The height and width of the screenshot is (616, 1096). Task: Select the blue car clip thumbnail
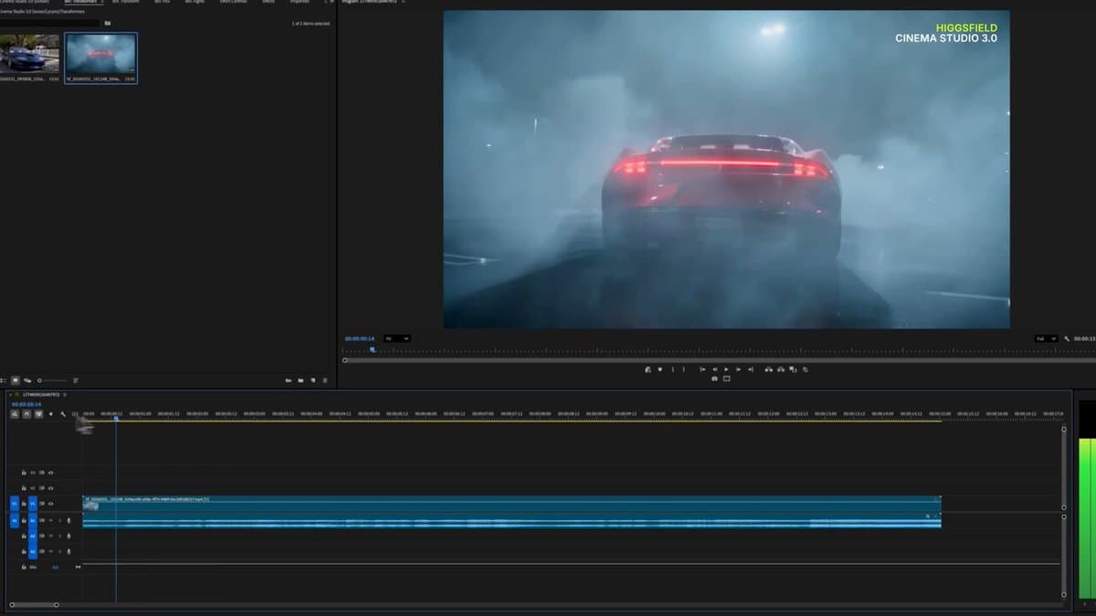(30, 55)
